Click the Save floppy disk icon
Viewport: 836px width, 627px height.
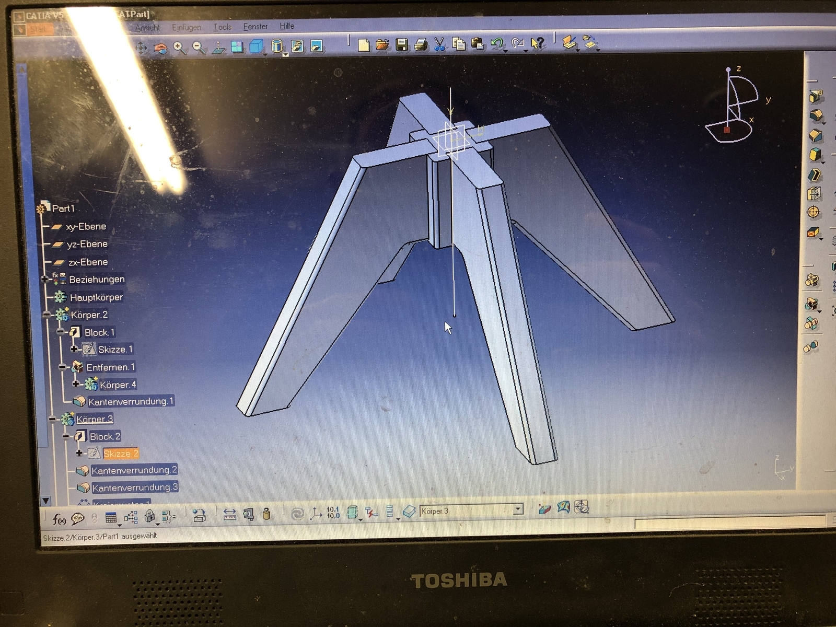click(x=401, y=45)
